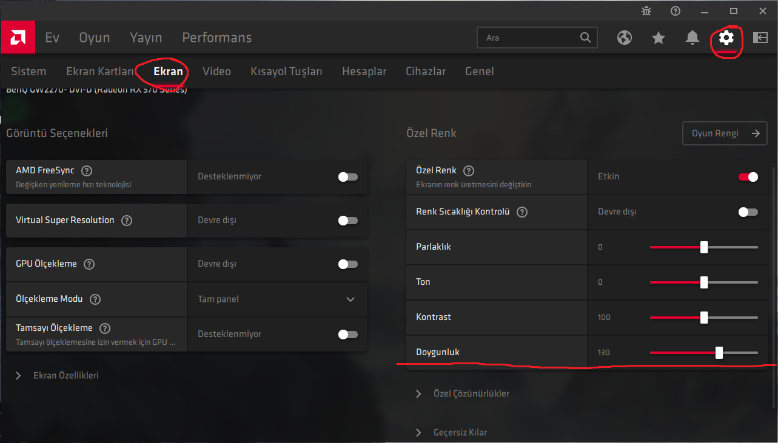Toggle the Tamsayı Ölçekleme switch

tap(348, 335)
